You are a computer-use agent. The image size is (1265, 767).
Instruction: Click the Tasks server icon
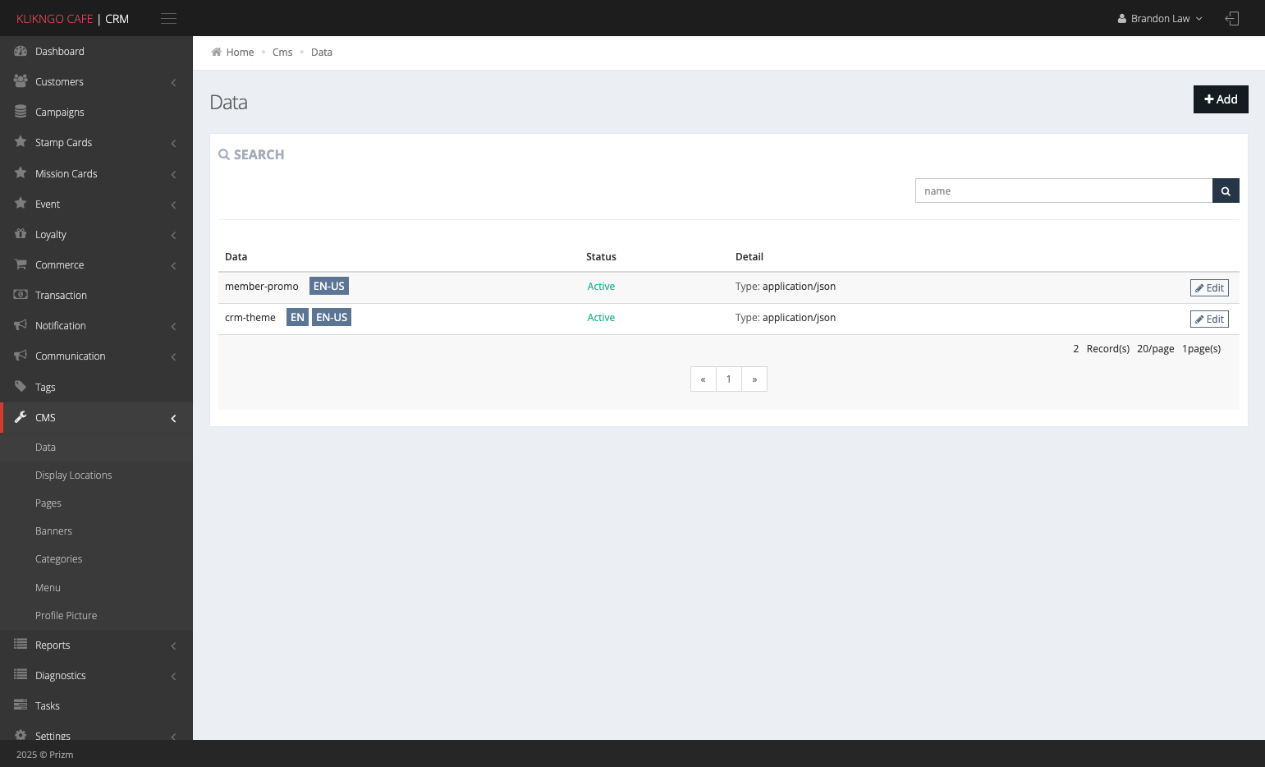click(21, 705)
